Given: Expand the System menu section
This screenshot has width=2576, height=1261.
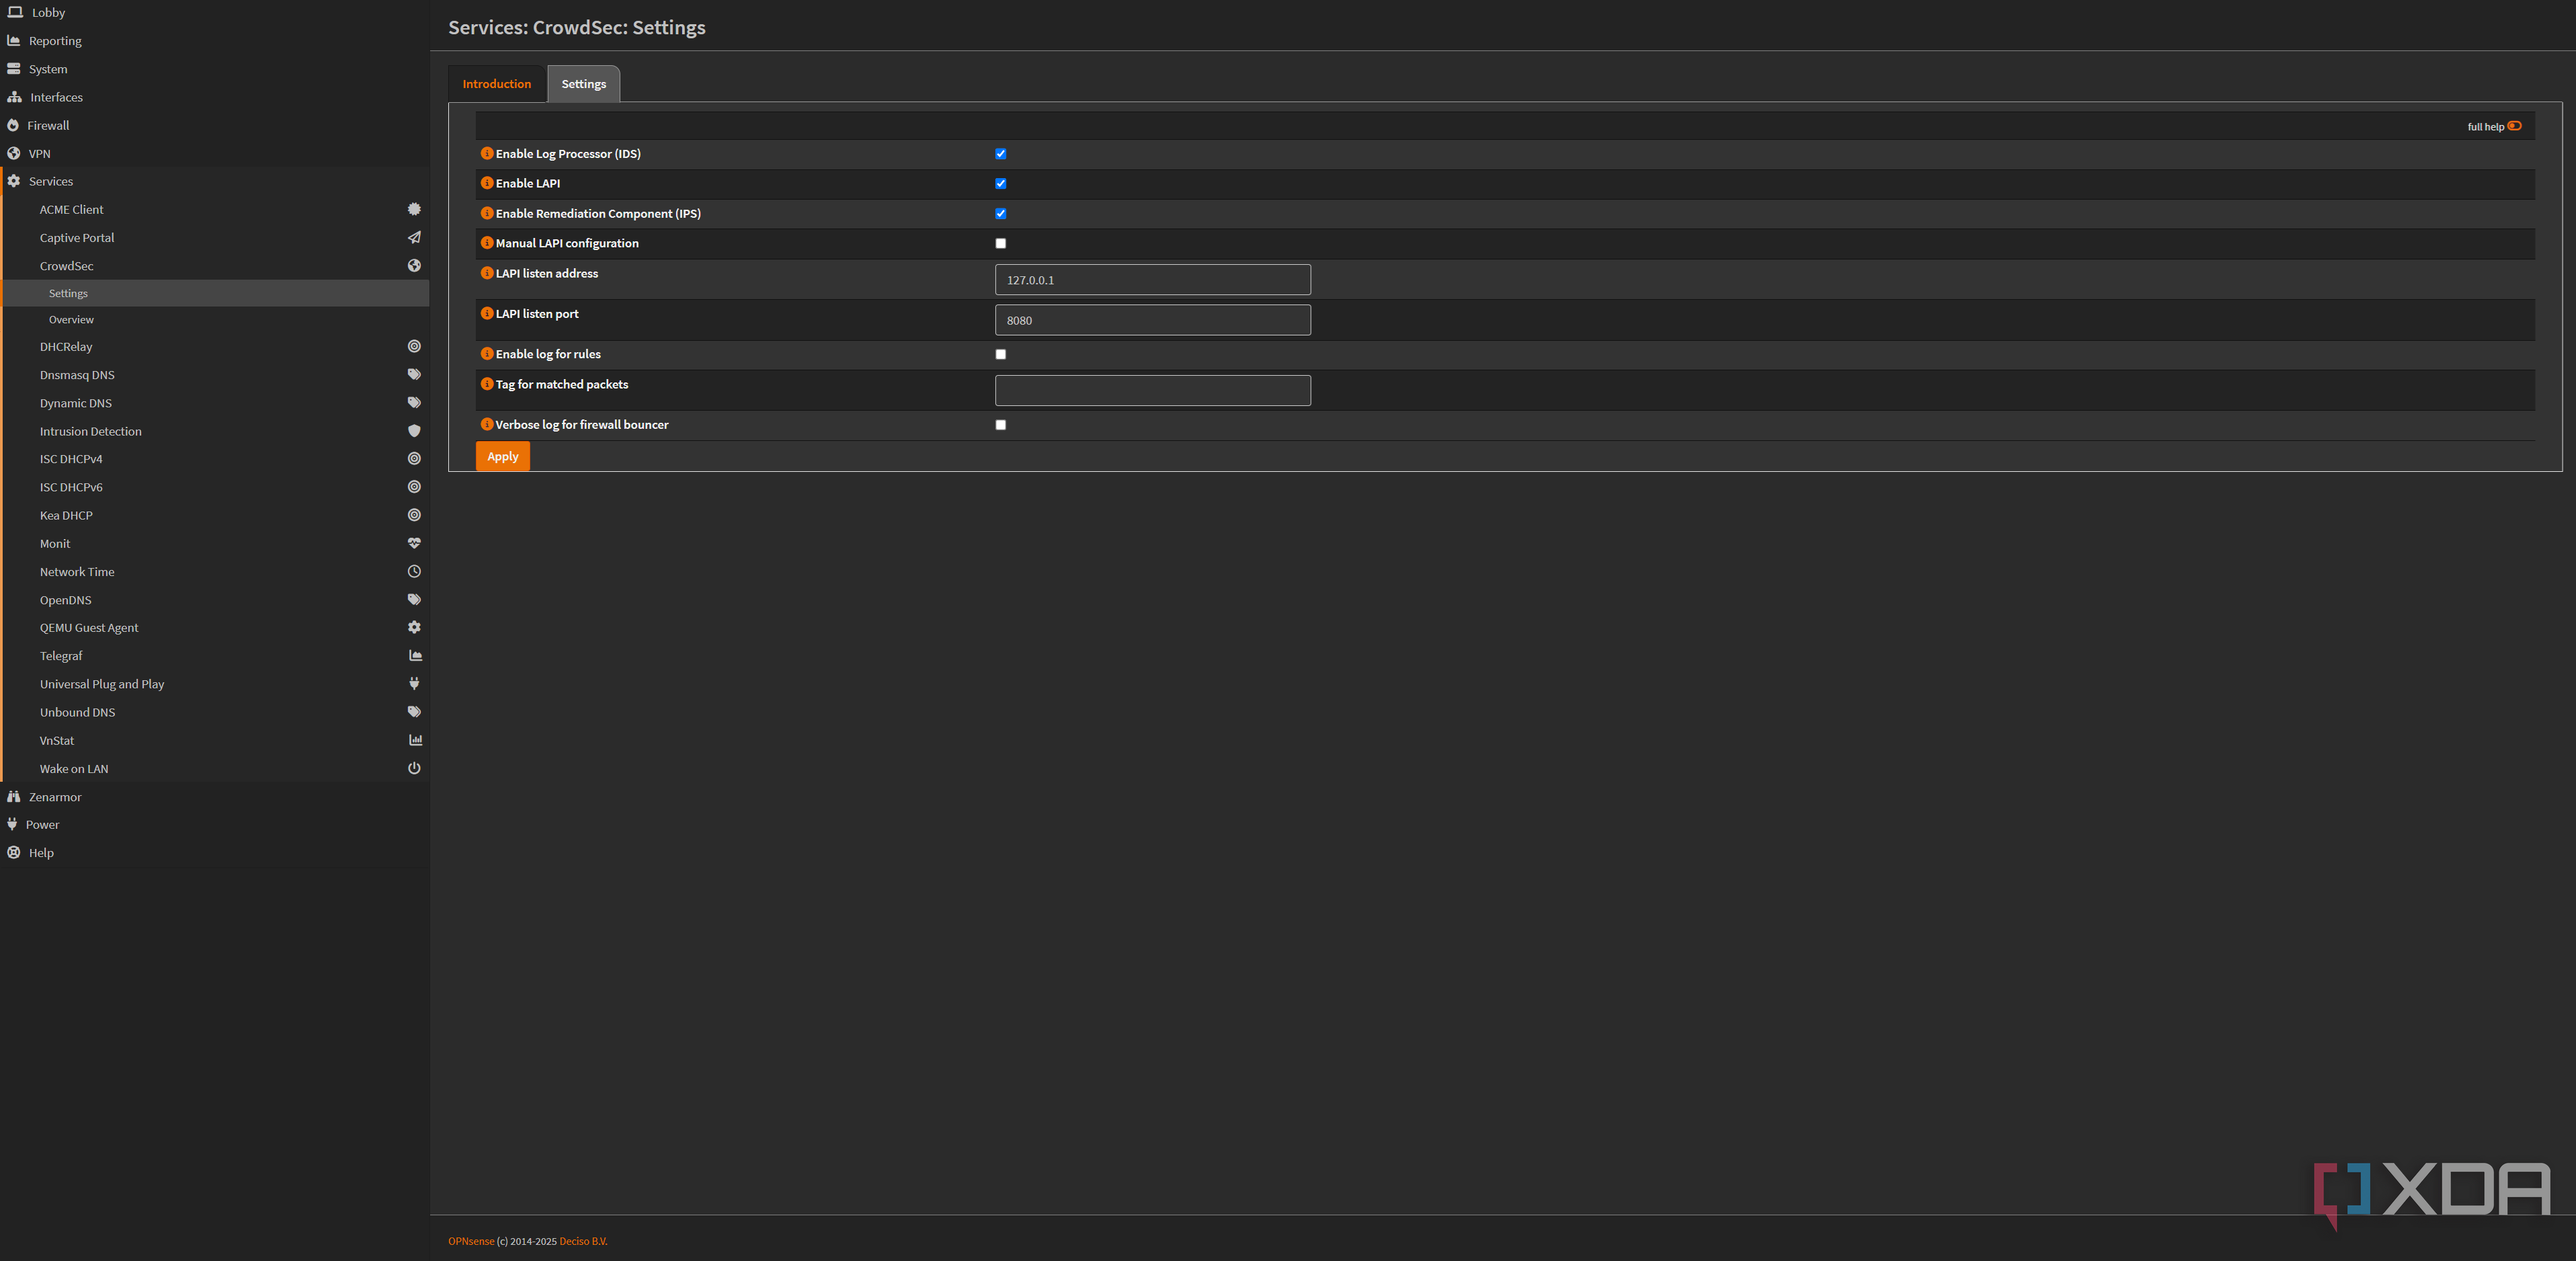Looking at the screenshot, I should [x=215, y=69].
